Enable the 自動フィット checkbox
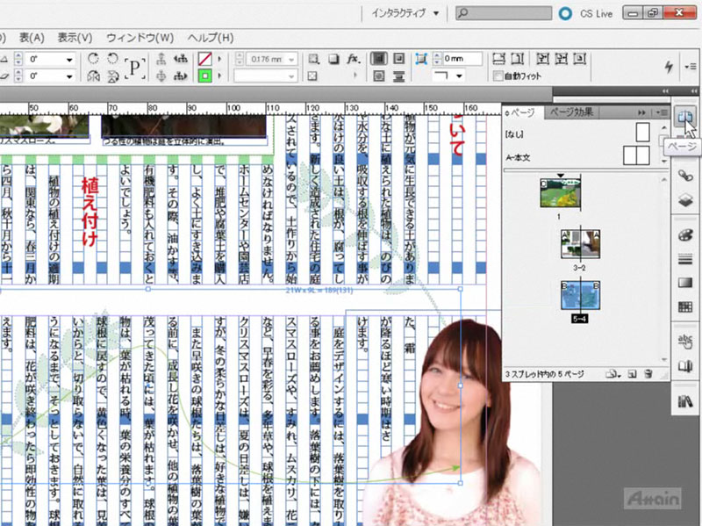This screenshot has height=526, width=702. click(498, 76)
